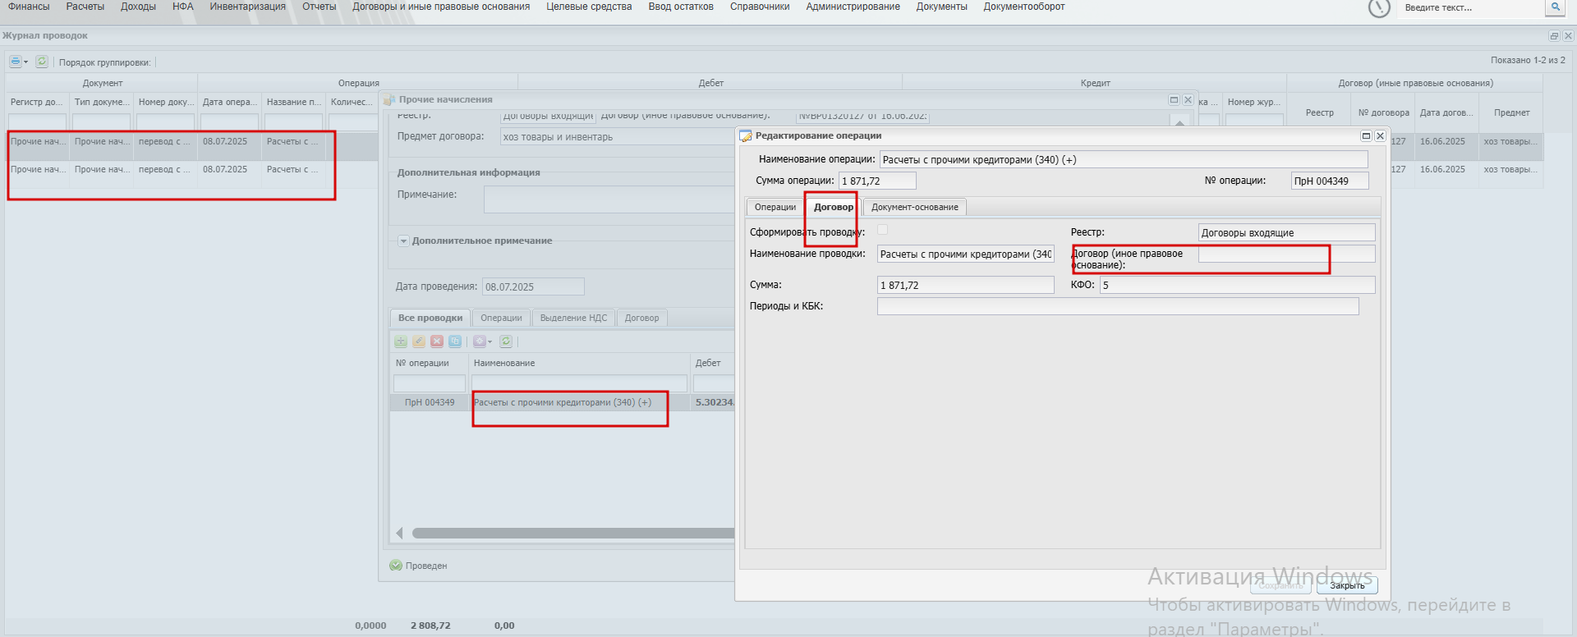Click the magnifier search icon at top right
This screenshot has height=637, width=1577.
pos(1556,7)
